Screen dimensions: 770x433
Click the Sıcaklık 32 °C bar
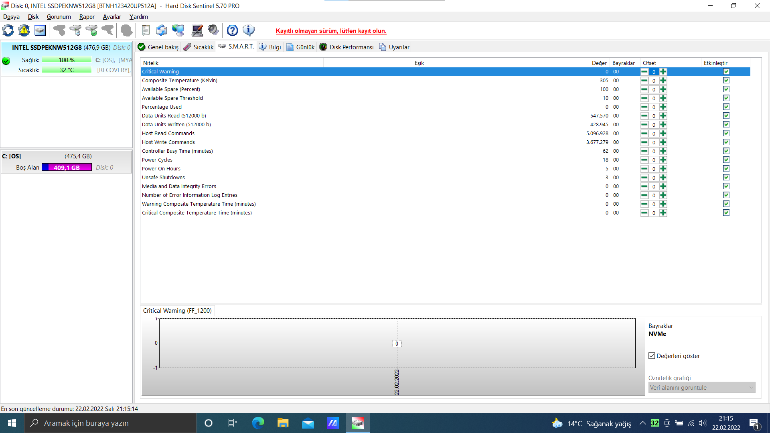click(67, 70)
